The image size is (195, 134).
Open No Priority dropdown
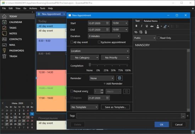[115, 58]
